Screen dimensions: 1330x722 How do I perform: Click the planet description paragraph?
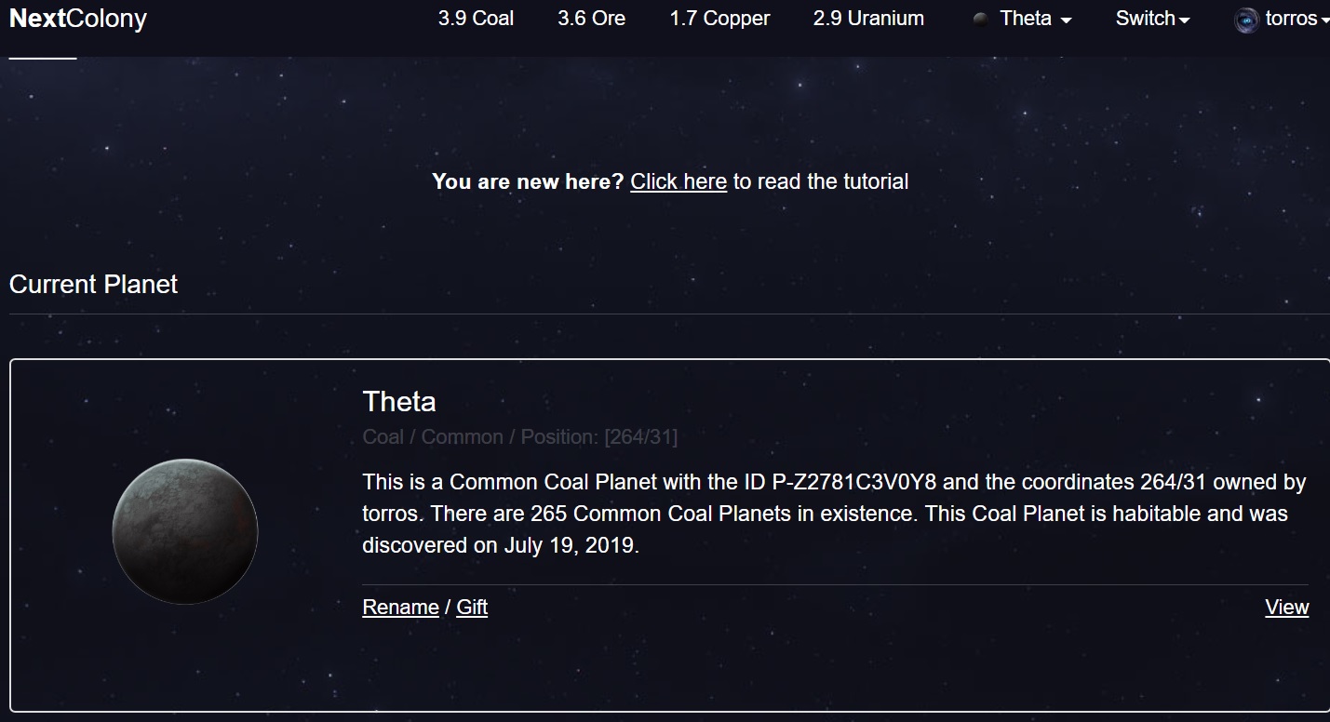(833, 514)
